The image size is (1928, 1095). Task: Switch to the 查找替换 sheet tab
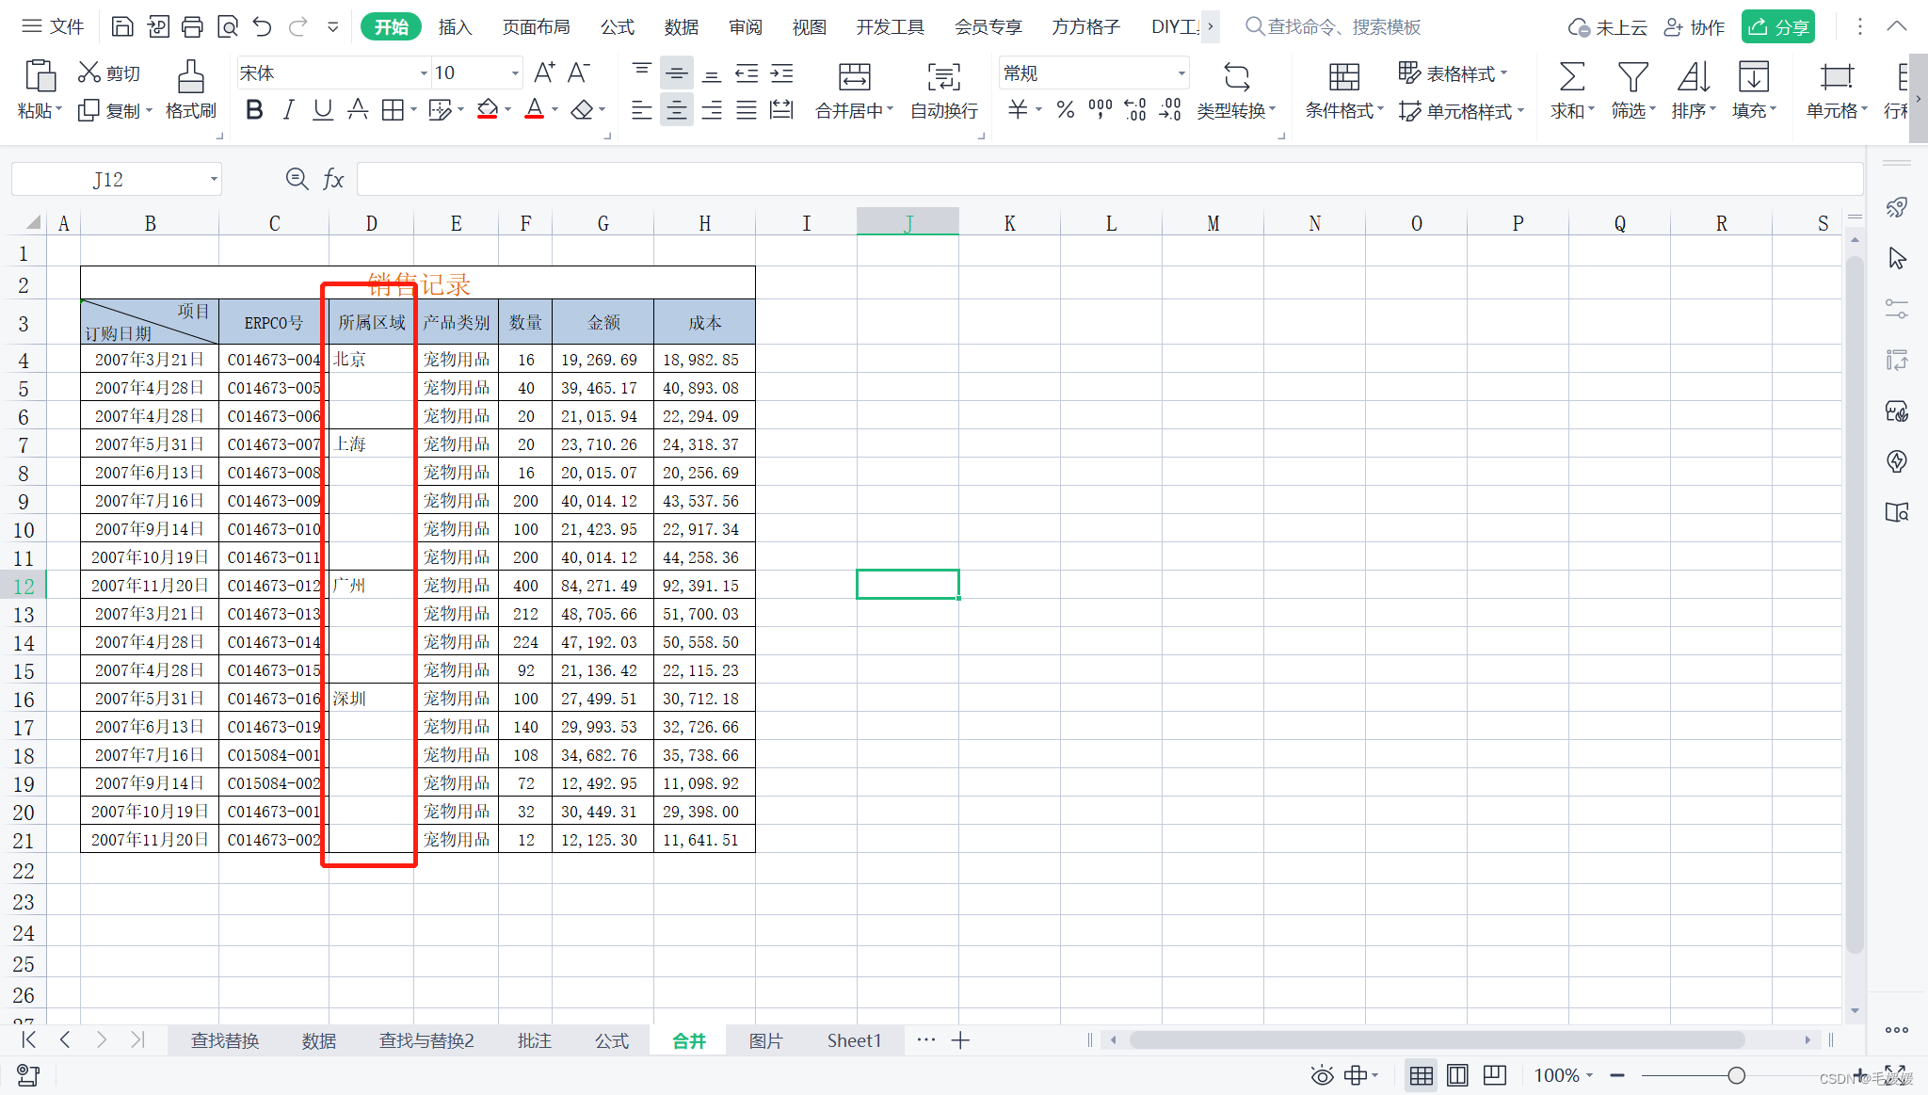pos(224,1040)
